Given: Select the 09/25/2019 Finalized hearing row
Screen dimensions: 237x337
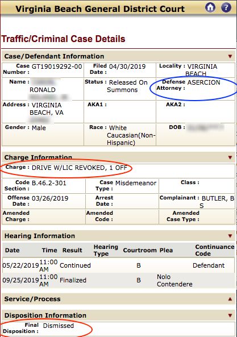Looking at the screenshot, I should (x=118, y=280).
